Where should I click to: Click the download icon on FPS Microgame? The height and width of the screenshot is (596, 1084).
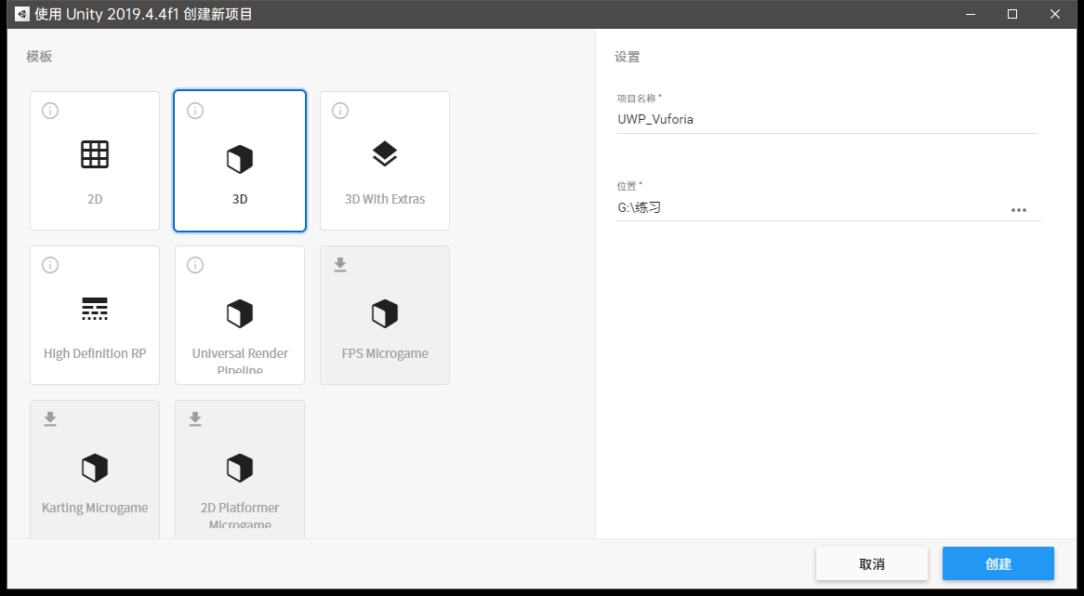[x=340, y=265]
